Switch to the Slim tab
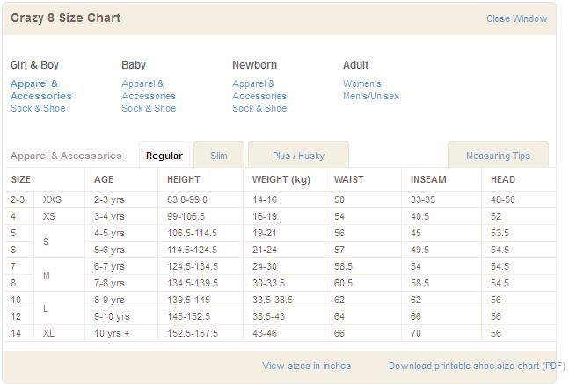The height and width of the screenshot is (384, 569). [219, 156]
